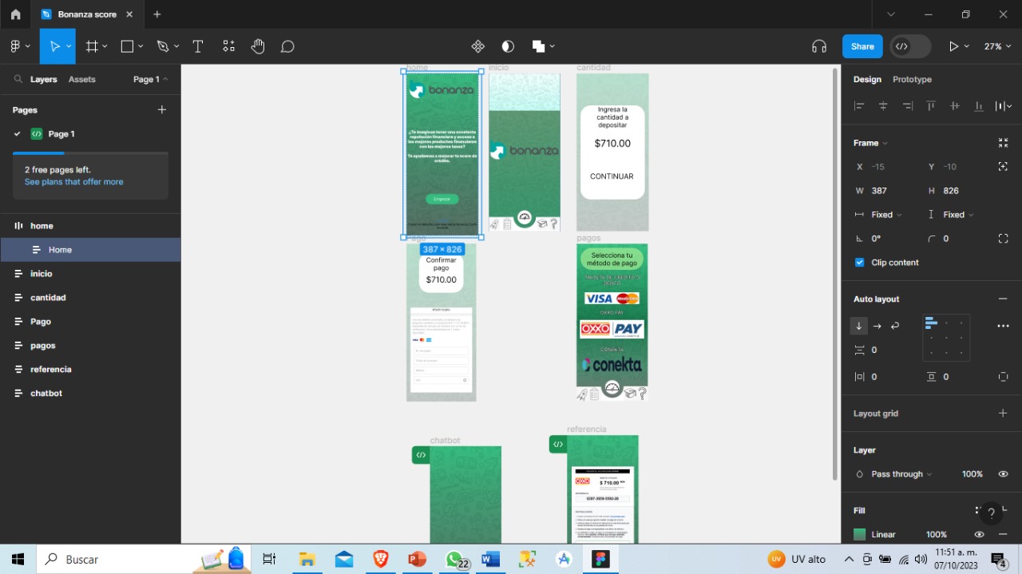Select the Pen tool

(163, 46)
